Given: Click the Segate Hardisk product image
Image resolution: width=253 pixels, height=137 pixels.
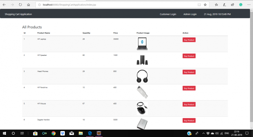Looking at the screenshot, I should click(x=142, y=124).
